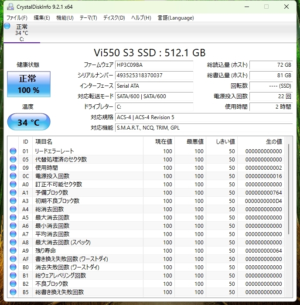Click the SMART attribute list vertical scrollbar
This screenshot has height=305, width=300.
pos(289,189)
